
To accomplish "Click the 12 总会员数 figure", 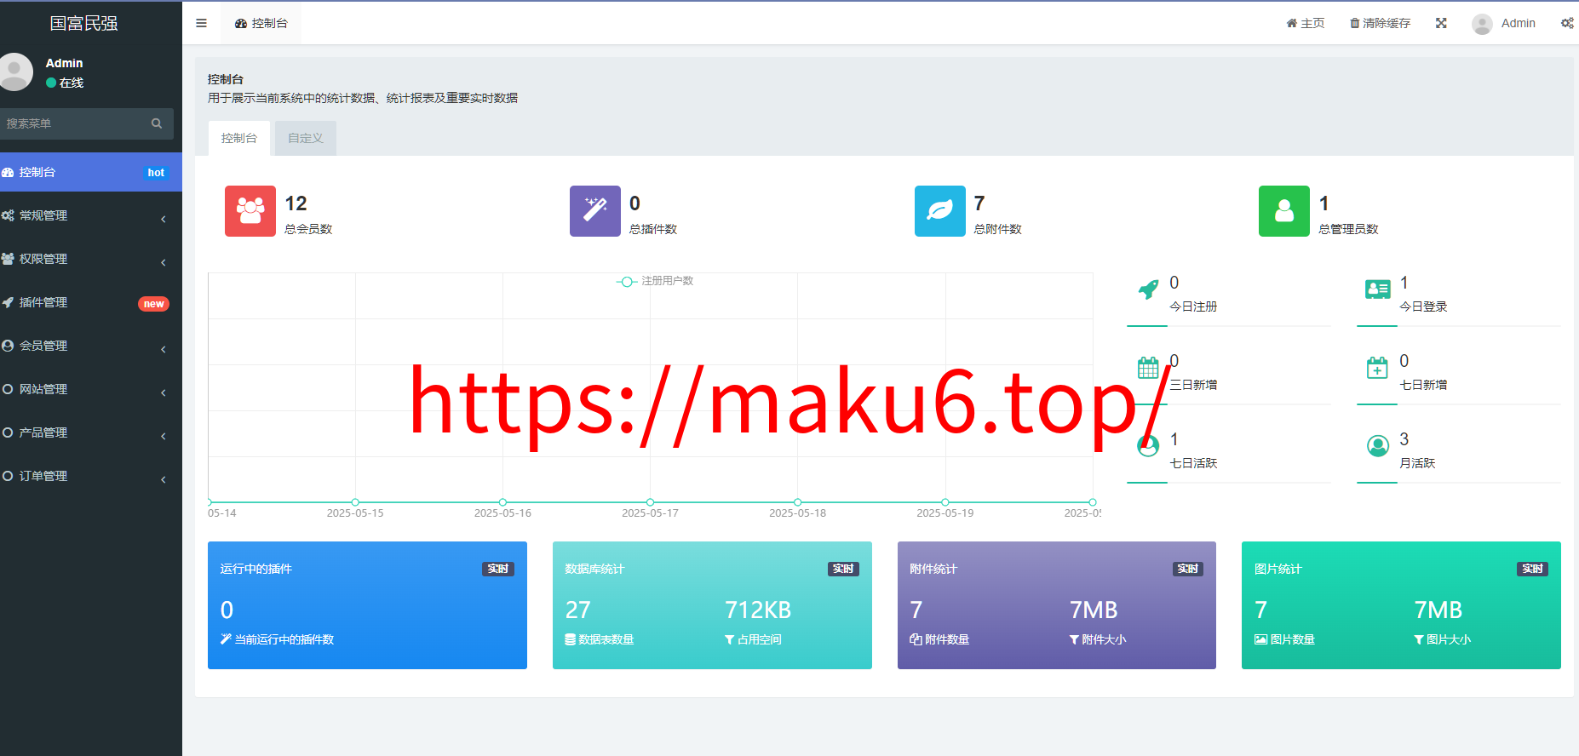I will tap(296, 203).
